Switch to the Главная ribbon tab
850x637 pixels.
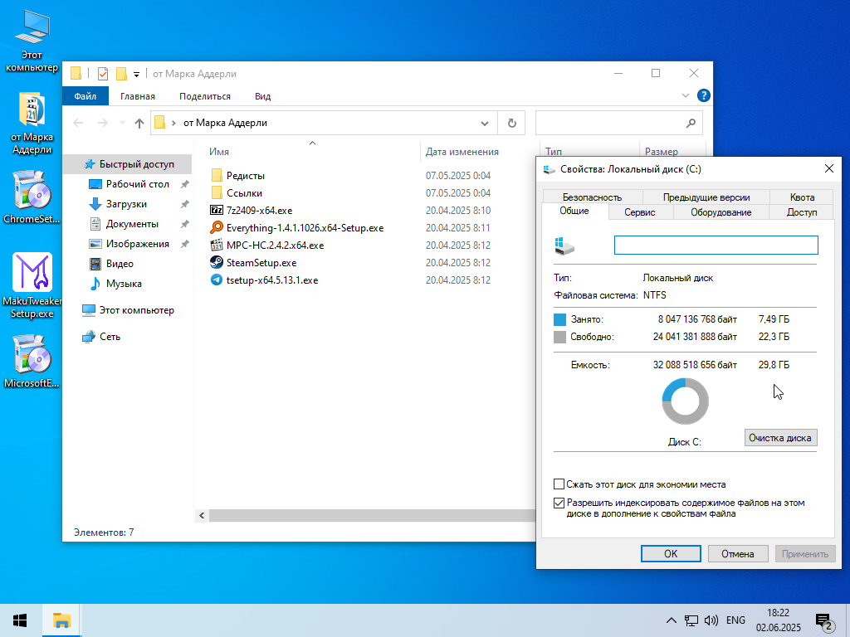[x=138, y=96]
